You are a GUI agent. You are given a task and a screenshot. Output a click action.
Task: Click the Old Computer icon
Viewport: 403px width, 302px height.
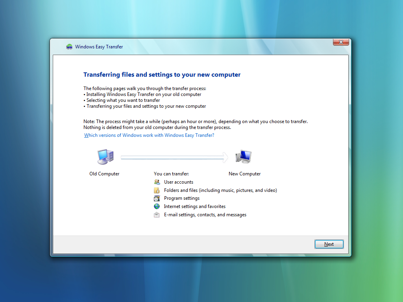point(105,157)
